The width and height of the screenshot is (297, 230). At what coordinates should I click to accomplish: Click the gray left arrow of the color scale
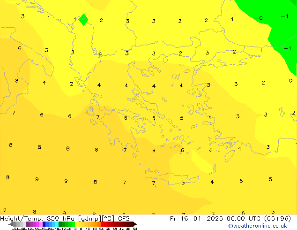[x=10, y=224]
